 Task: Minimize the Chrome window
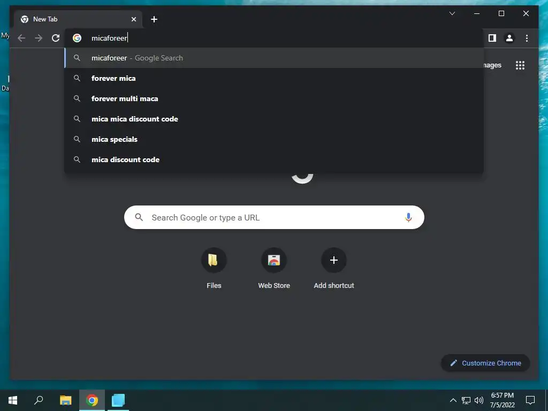point(477,13)
